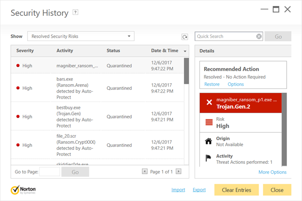302x201 pixels.
Task: Select the bars.exe Ransom.Arena entry
Action: tap(75, 88)
